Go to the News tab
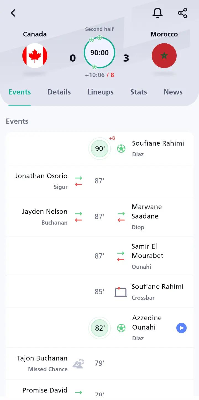 point(173,92)
